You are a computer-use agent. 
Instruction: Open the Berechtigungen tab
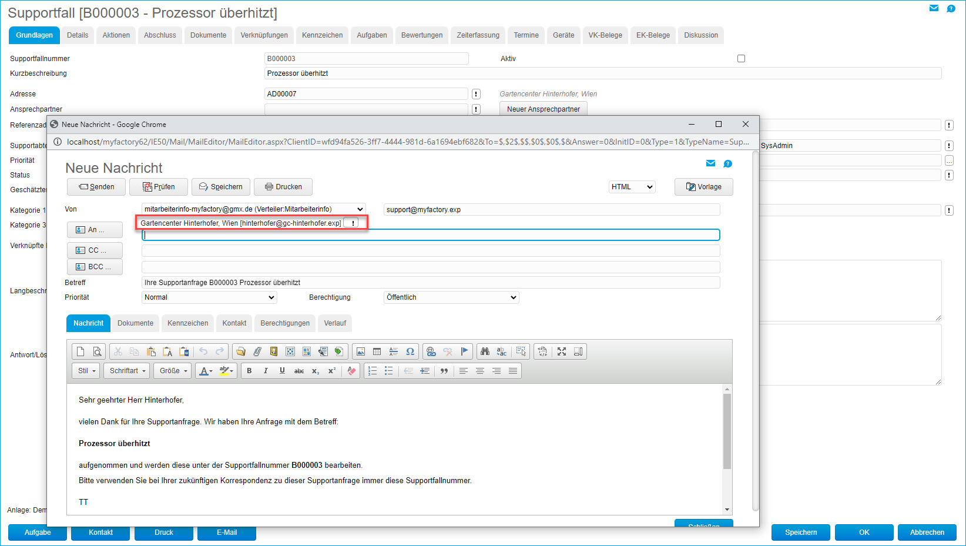point(285,323)
